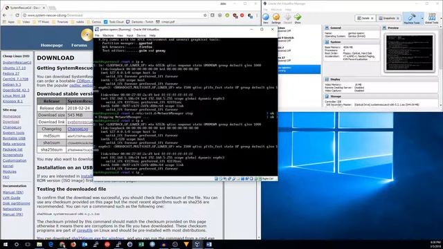
Task: Open the Finances bookmark folder
Action: [60, 21]
